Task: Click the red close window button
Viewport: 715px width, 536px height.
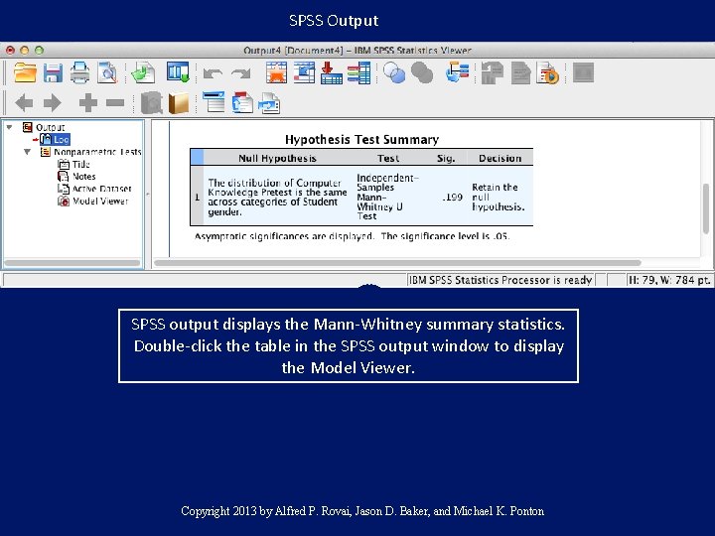Action: [x=11, y=51]
